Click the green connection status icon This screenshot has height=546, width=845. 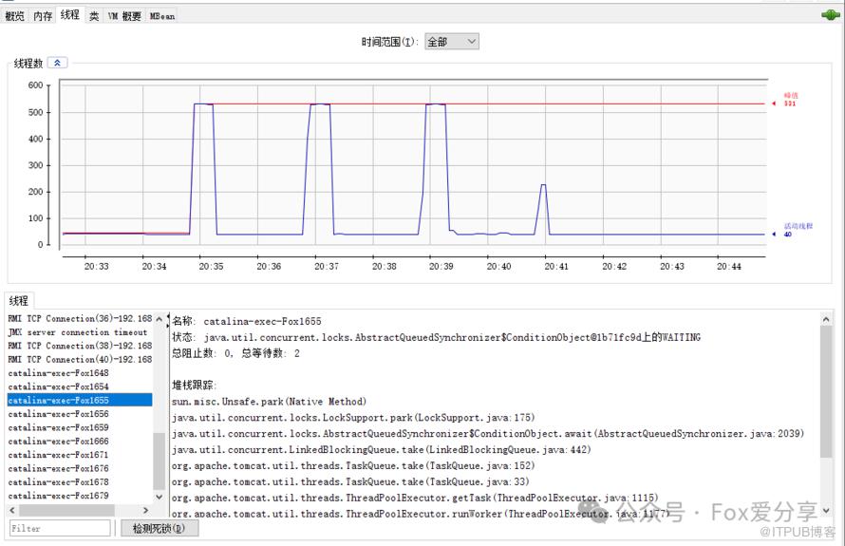(830, 14)
